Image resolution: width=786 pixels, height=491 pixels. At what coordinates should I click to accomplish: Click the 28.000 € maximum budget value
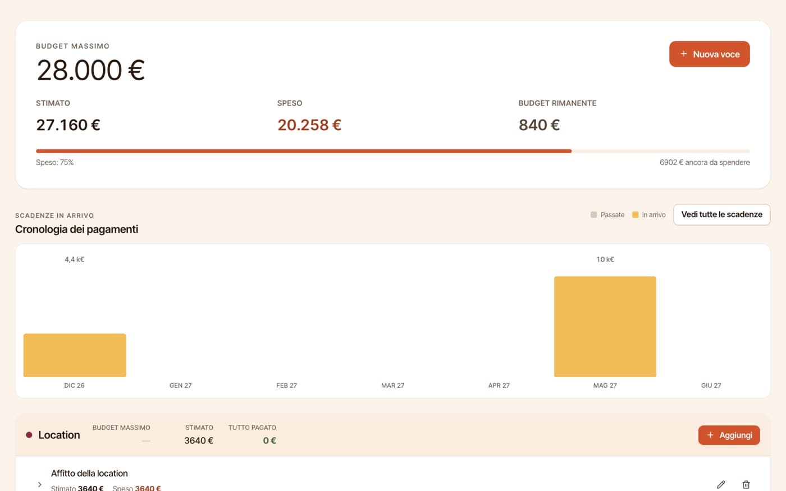click(x=90, y=71)
